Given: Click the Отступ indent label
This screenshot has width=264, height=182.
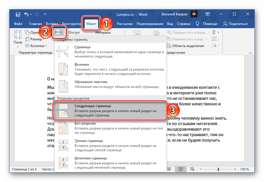Looking at the screenshot, I should point(74,33).
